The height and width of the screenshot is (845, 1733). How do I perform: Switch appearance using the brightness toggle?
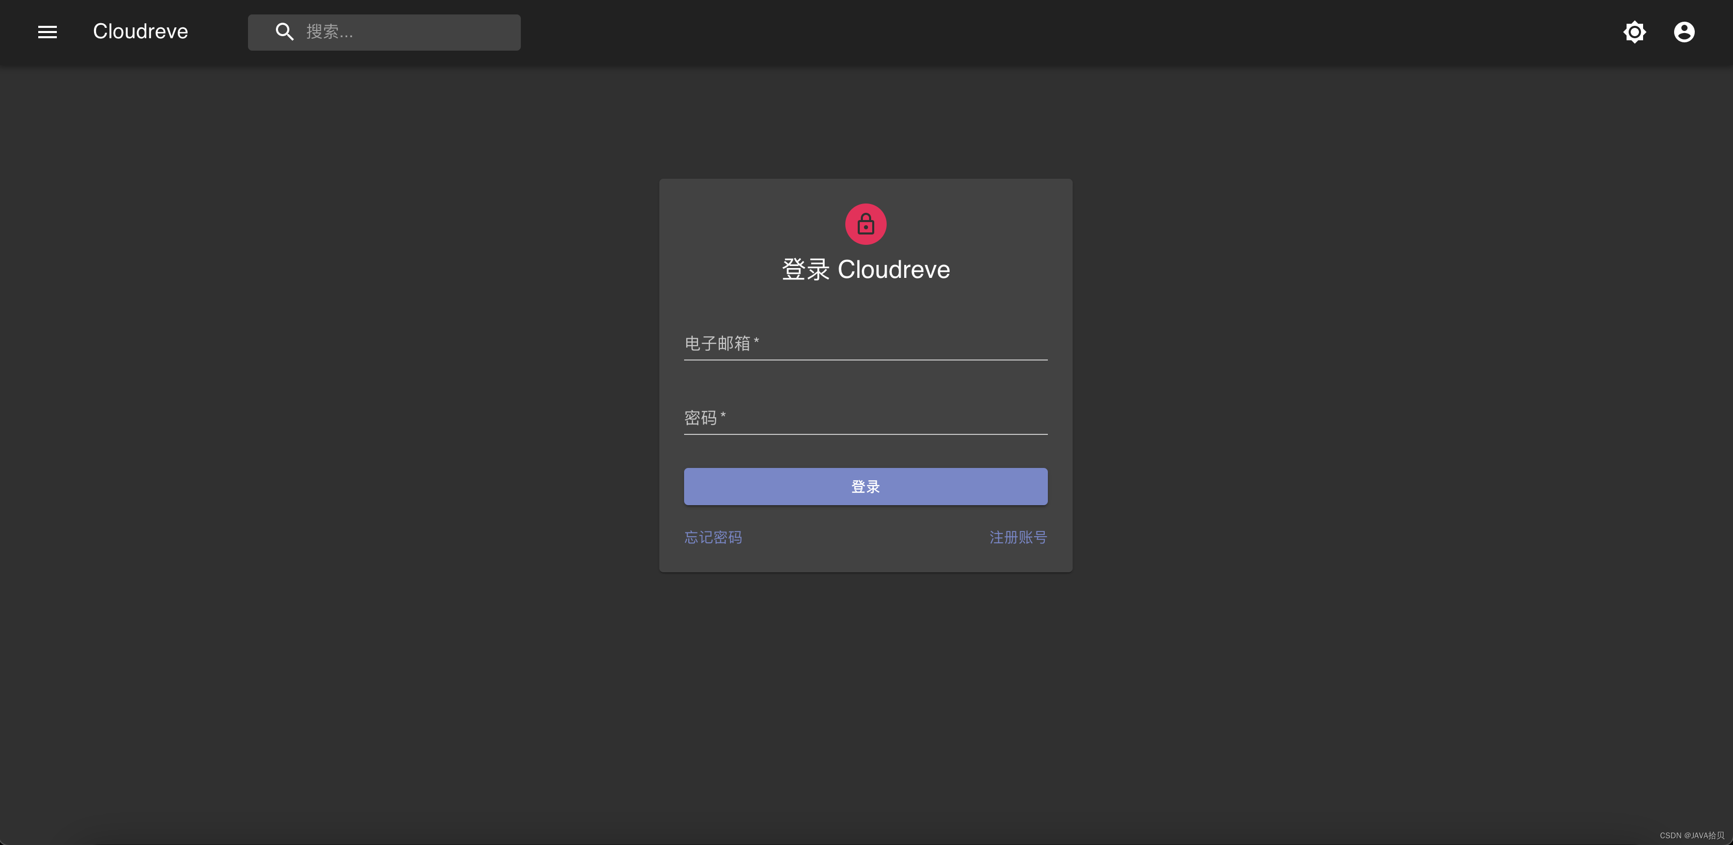point(1635,32)
